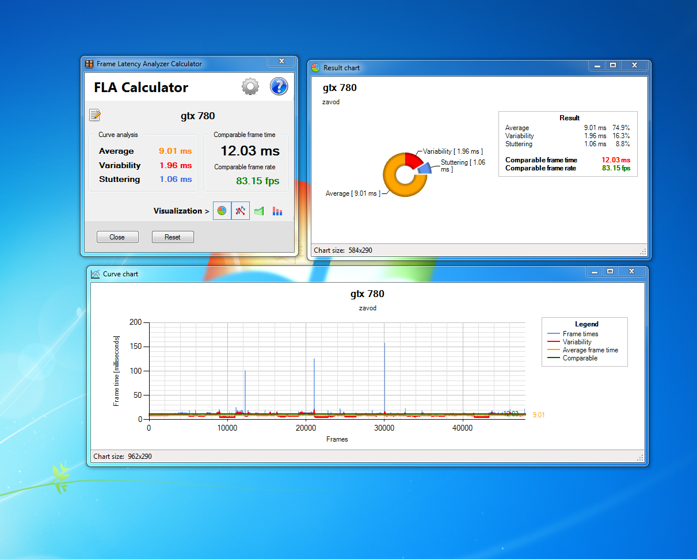
Task: Click the 'Visualization >' label
Action: pos(181,211)
